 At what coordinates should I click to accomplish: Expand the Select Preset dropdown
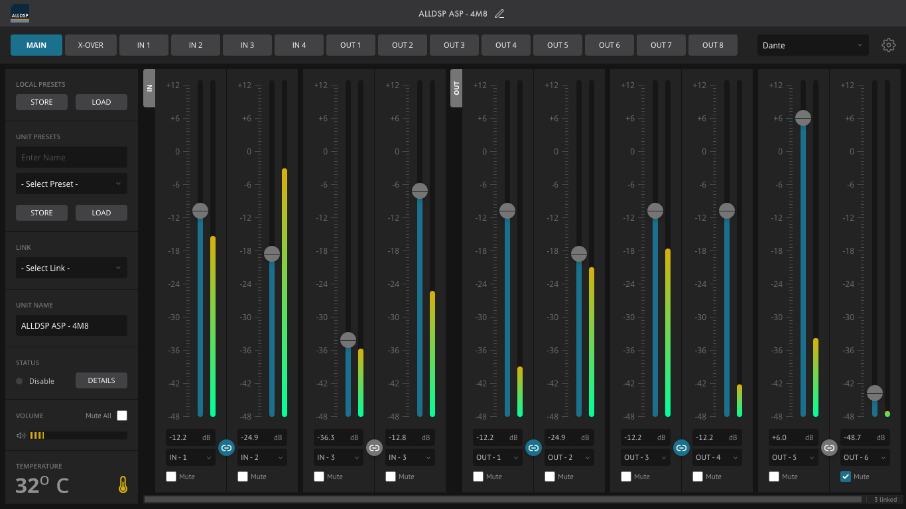click(x=72, y=184)
